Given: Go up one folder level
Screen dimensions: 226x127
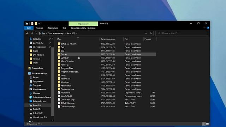Looking at the screenshot, I should click(40, 34).
